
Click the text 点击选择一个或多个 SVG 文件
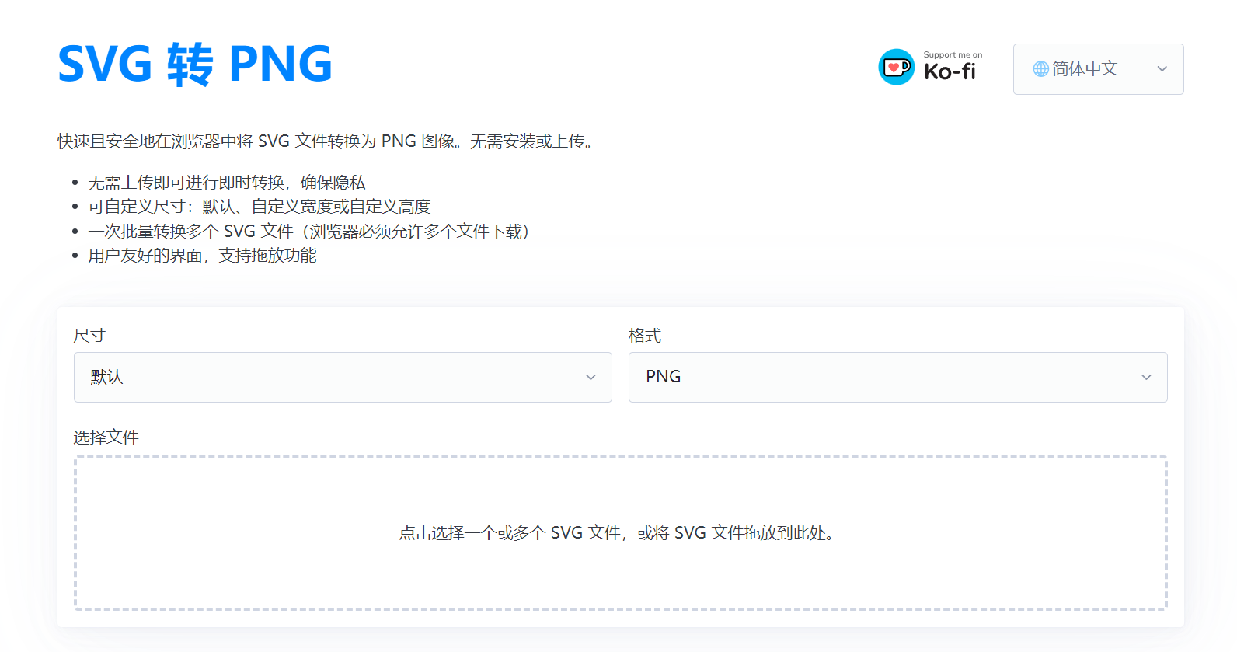(510, 533)
